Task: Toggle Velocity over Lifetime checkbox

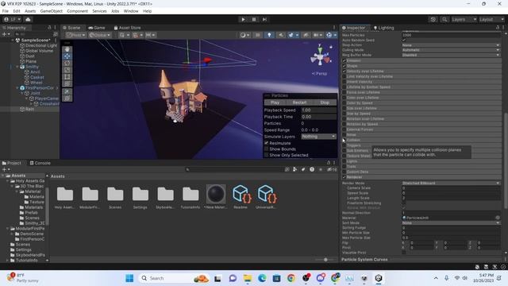Action: tap(344, 71)
